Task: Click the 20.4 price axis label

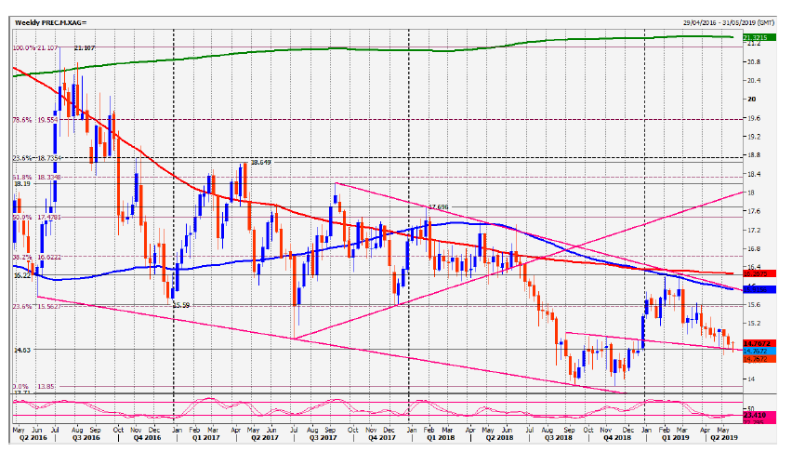Action: click(x=754, y=80)
